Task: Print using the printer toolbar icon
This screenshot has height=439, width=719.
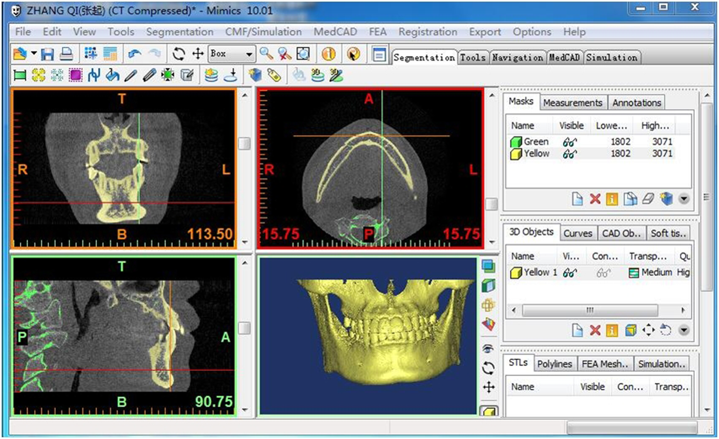Action: (66, 54)
